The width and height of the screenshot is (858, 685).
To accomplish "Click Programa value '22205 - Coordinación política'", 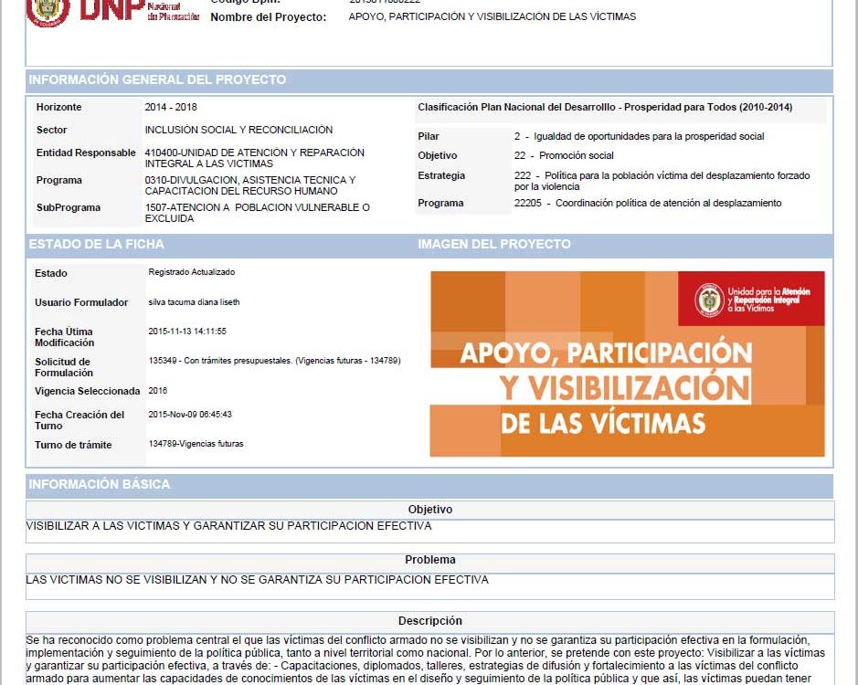I will (x=648, y=203).
